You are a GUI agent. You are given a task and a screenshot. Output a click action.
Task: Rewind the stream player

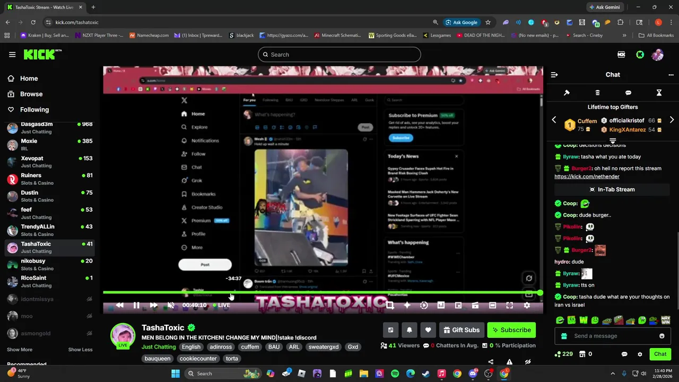[120, 305]
